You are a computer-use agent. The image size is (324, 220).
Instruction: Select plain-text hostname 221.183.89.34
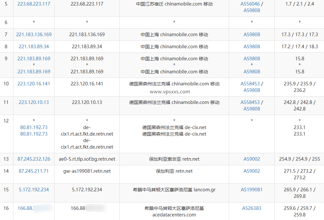87,47
